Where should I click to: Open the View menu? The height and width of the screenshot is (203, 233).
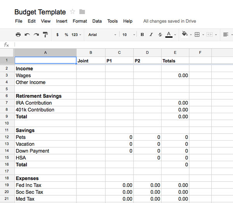point(45,21)
